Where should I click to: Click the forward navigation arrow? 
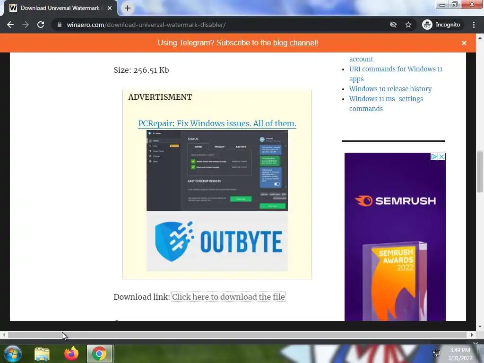click(26, 25)
